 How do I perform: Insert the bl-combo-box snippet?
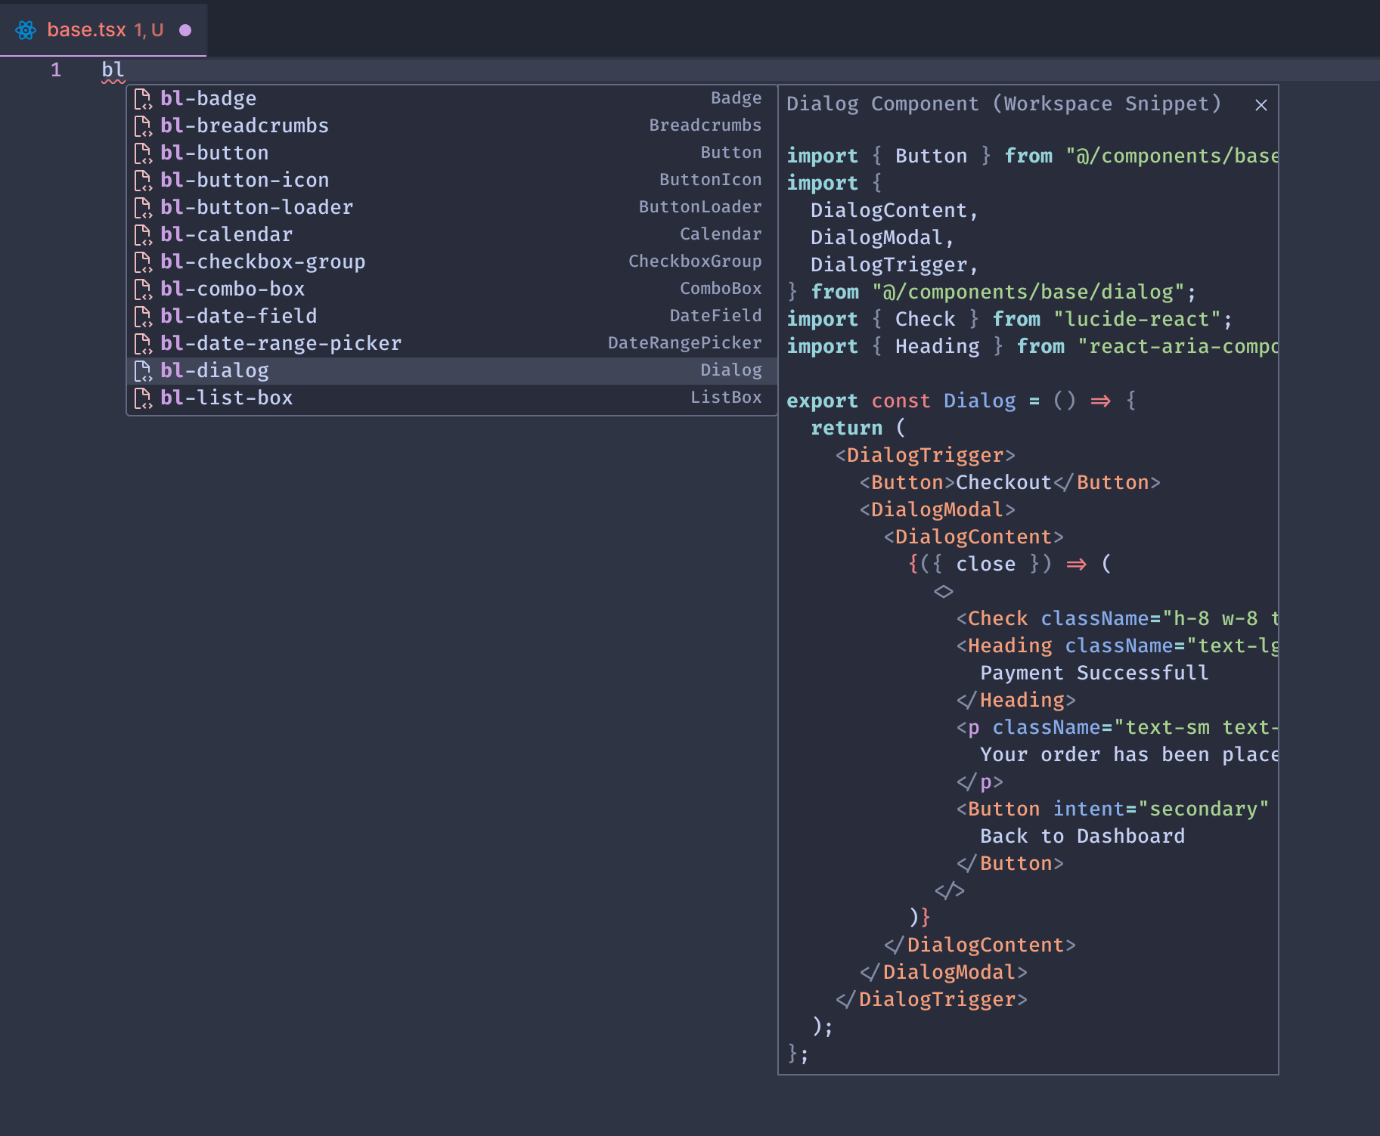click(x=451, y=289)
